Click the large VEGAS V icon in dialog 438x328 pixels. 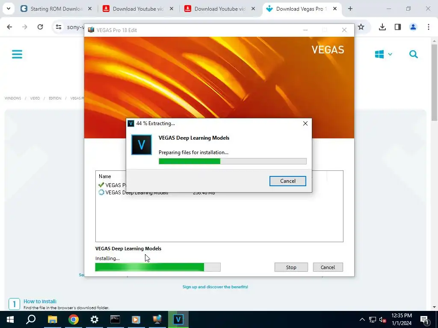[x=142, y=145]
